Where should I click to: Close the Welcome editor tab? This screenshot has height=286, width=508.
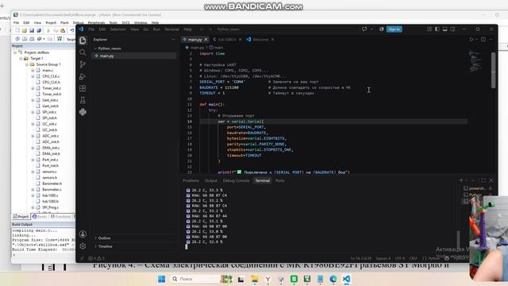click(x=273, y=40)
